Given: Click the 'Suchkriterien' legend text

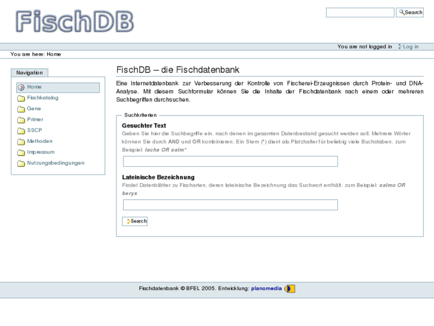Looking at the screenshot, I should click(140, 115).
